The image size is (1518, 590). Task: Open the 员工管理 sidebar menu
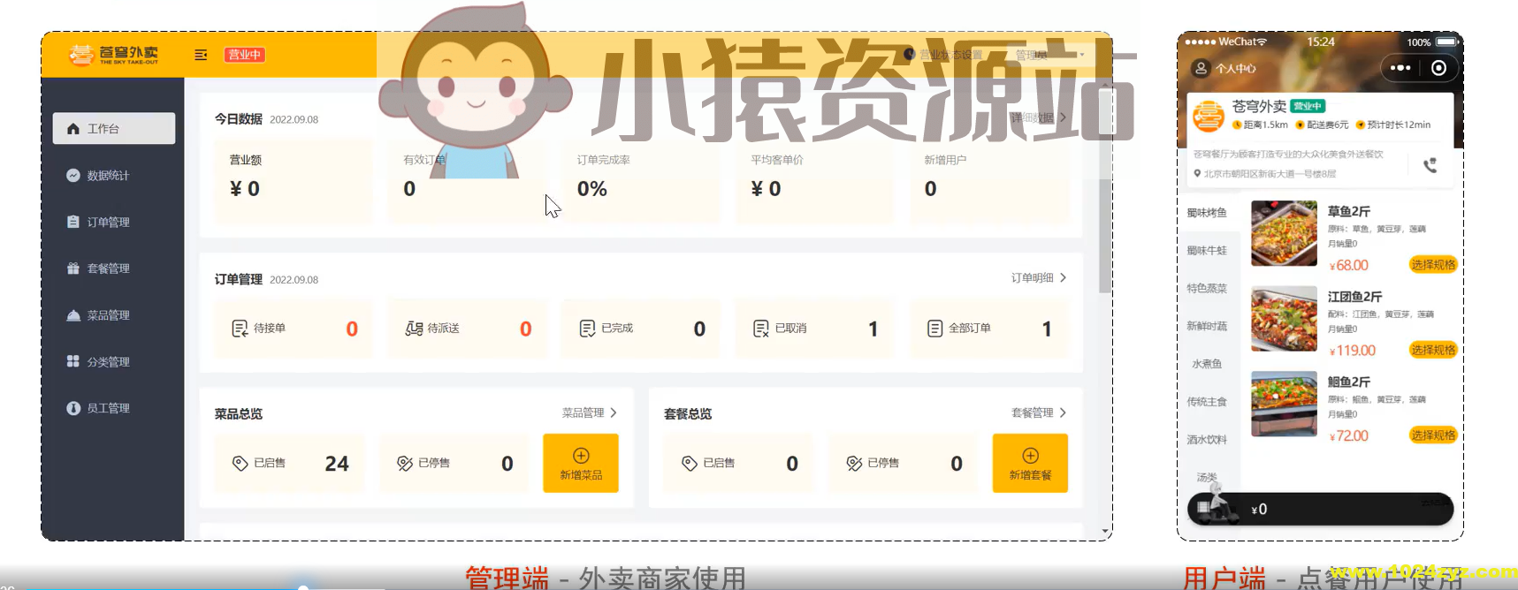(x=114, y=408)
